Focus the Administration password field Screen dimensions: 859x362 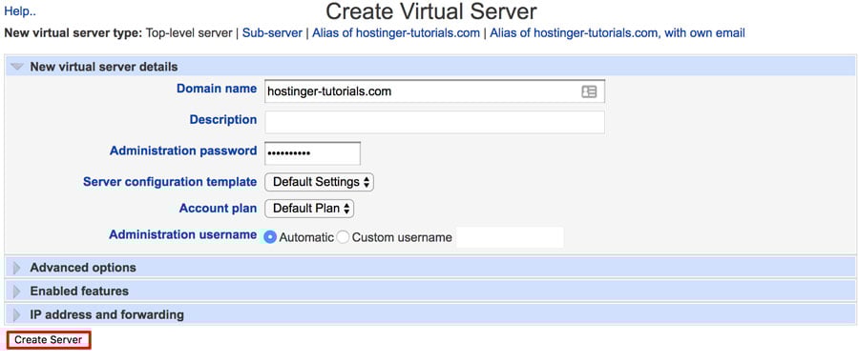[x=312, y=153]
